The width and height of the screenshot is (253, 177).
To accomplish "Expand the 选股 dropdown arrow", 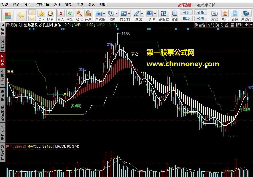I will (x=155, y=14).
